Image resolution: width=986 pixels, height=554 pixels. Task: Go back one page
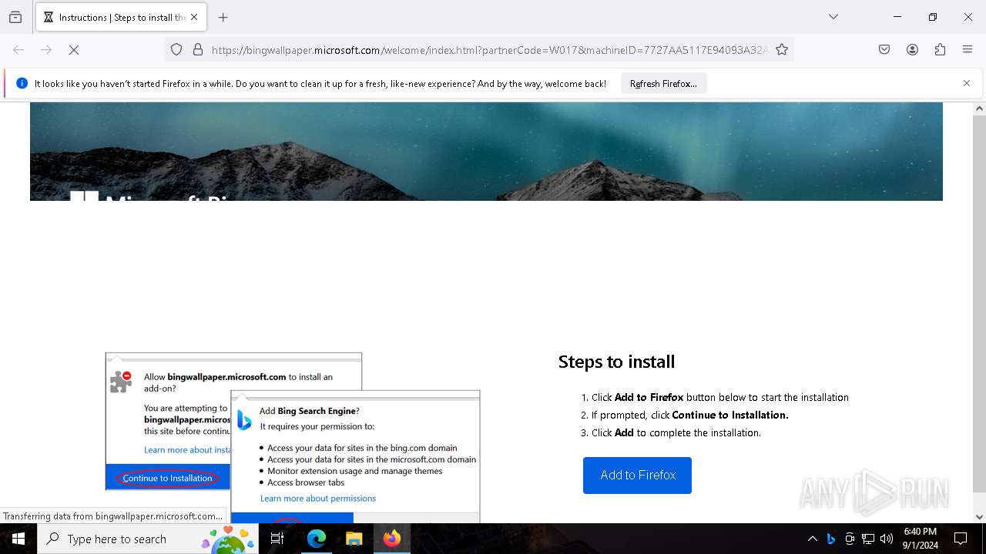[18, 49]
